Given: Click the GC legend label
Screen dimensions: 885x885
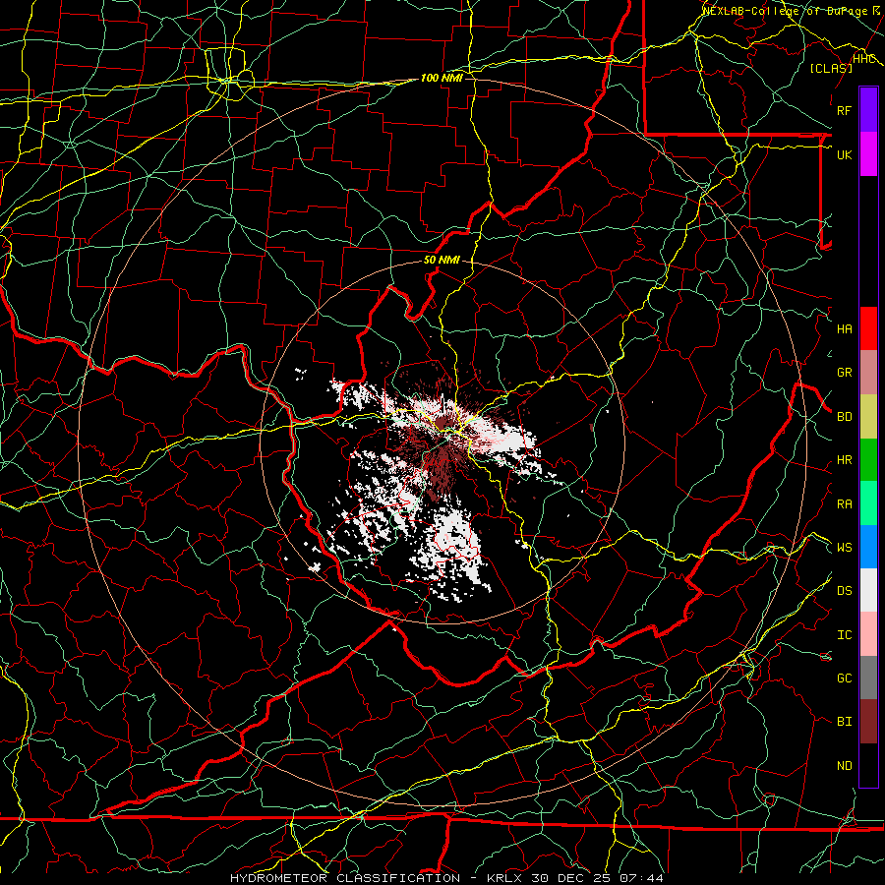Looking at the screenshot, I should click(x=845, y=678).
